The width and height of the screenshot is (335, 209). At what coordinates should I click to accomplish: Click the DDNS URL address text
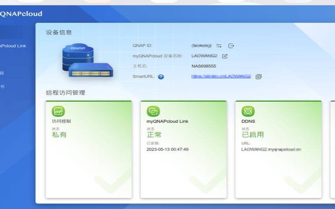coord(271,150)
